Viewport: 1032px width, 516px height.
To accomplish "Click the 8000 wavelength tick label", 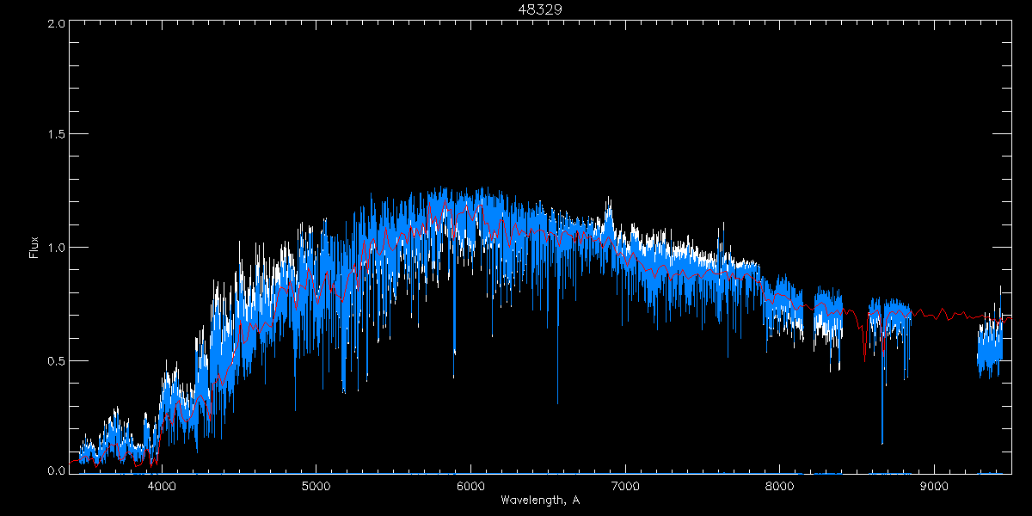I will 780,486.
